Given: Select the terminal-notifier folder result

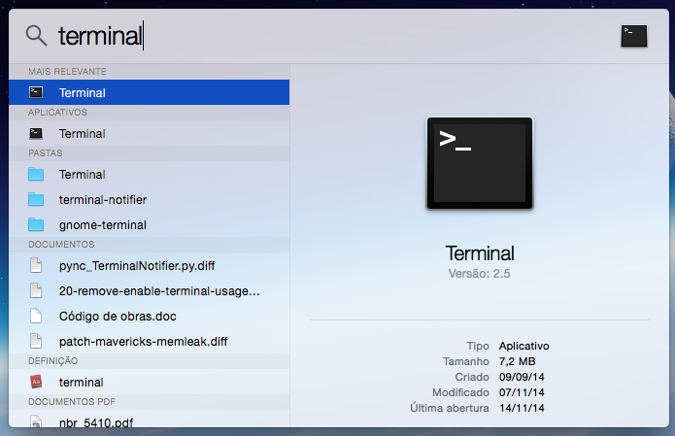Looking at the screenshot, I should [x=102, y=200].
